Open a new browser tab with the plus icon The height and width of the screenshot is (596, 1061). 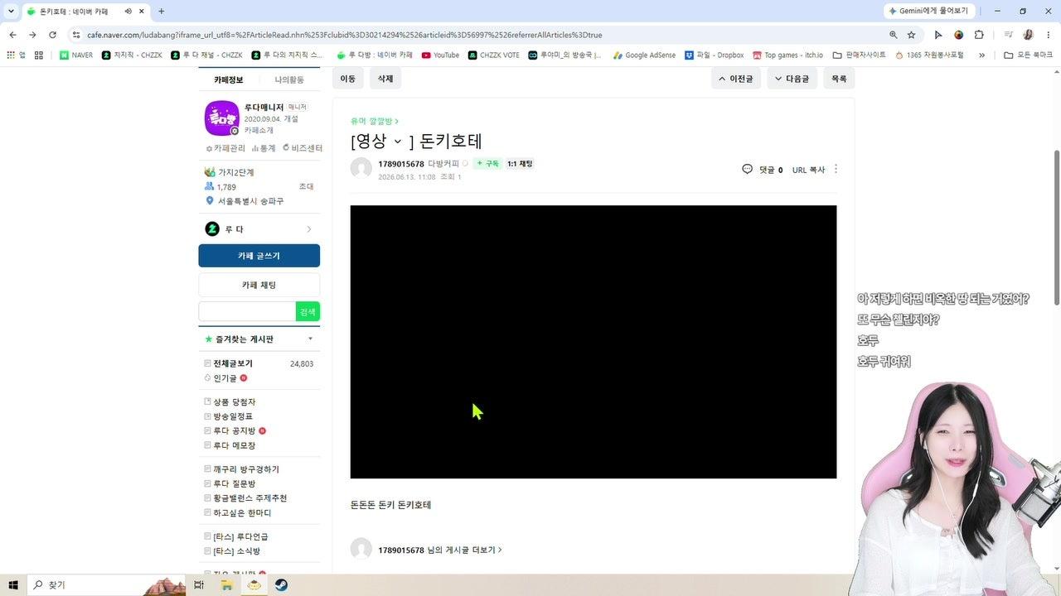click(x=161, y=12)
